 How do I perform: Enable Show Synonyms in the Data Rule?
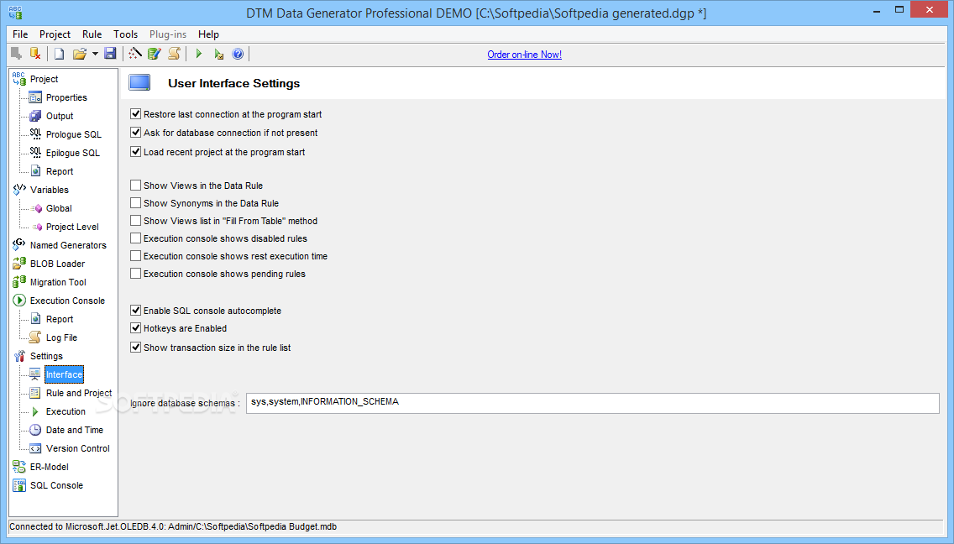pos(136,202)
